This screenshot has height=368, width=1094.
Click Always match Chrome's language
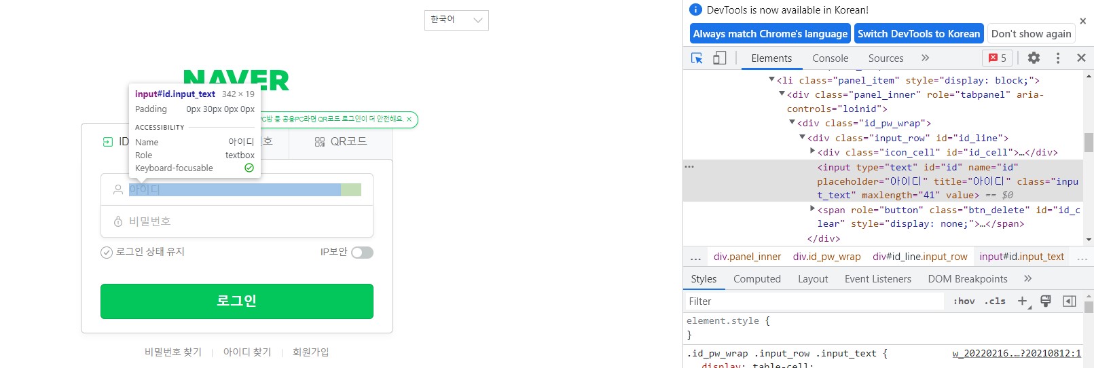coord(770,33)
